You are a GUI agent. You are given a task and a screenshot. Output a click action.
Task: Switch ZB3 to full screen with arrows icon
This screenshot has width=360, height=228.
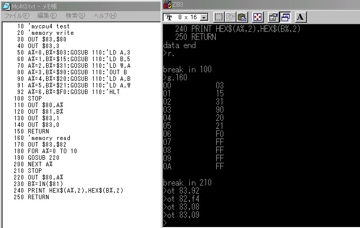click(x=257, y=17)
